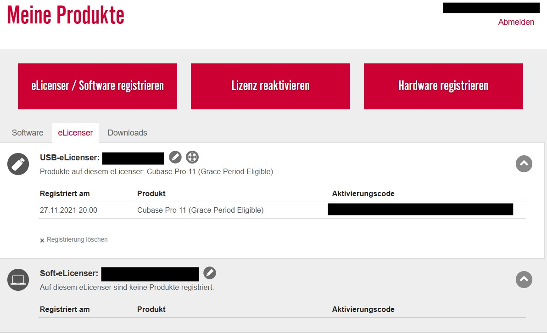Image resolution: width=547 pixels, height=334 pixels.
Task: Click eLicenser / Software registrieren button
Action: coord(97,86)
